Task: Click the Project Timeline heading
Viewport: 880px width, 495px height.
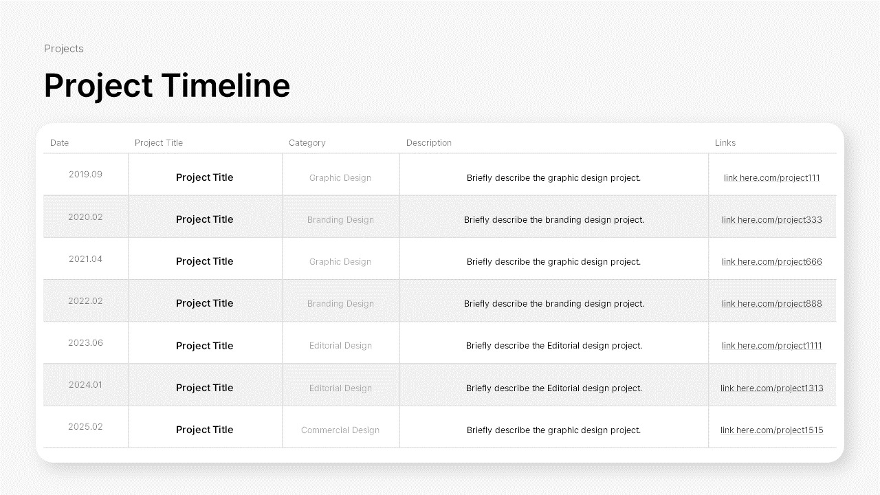Action: tap(167, 86)
